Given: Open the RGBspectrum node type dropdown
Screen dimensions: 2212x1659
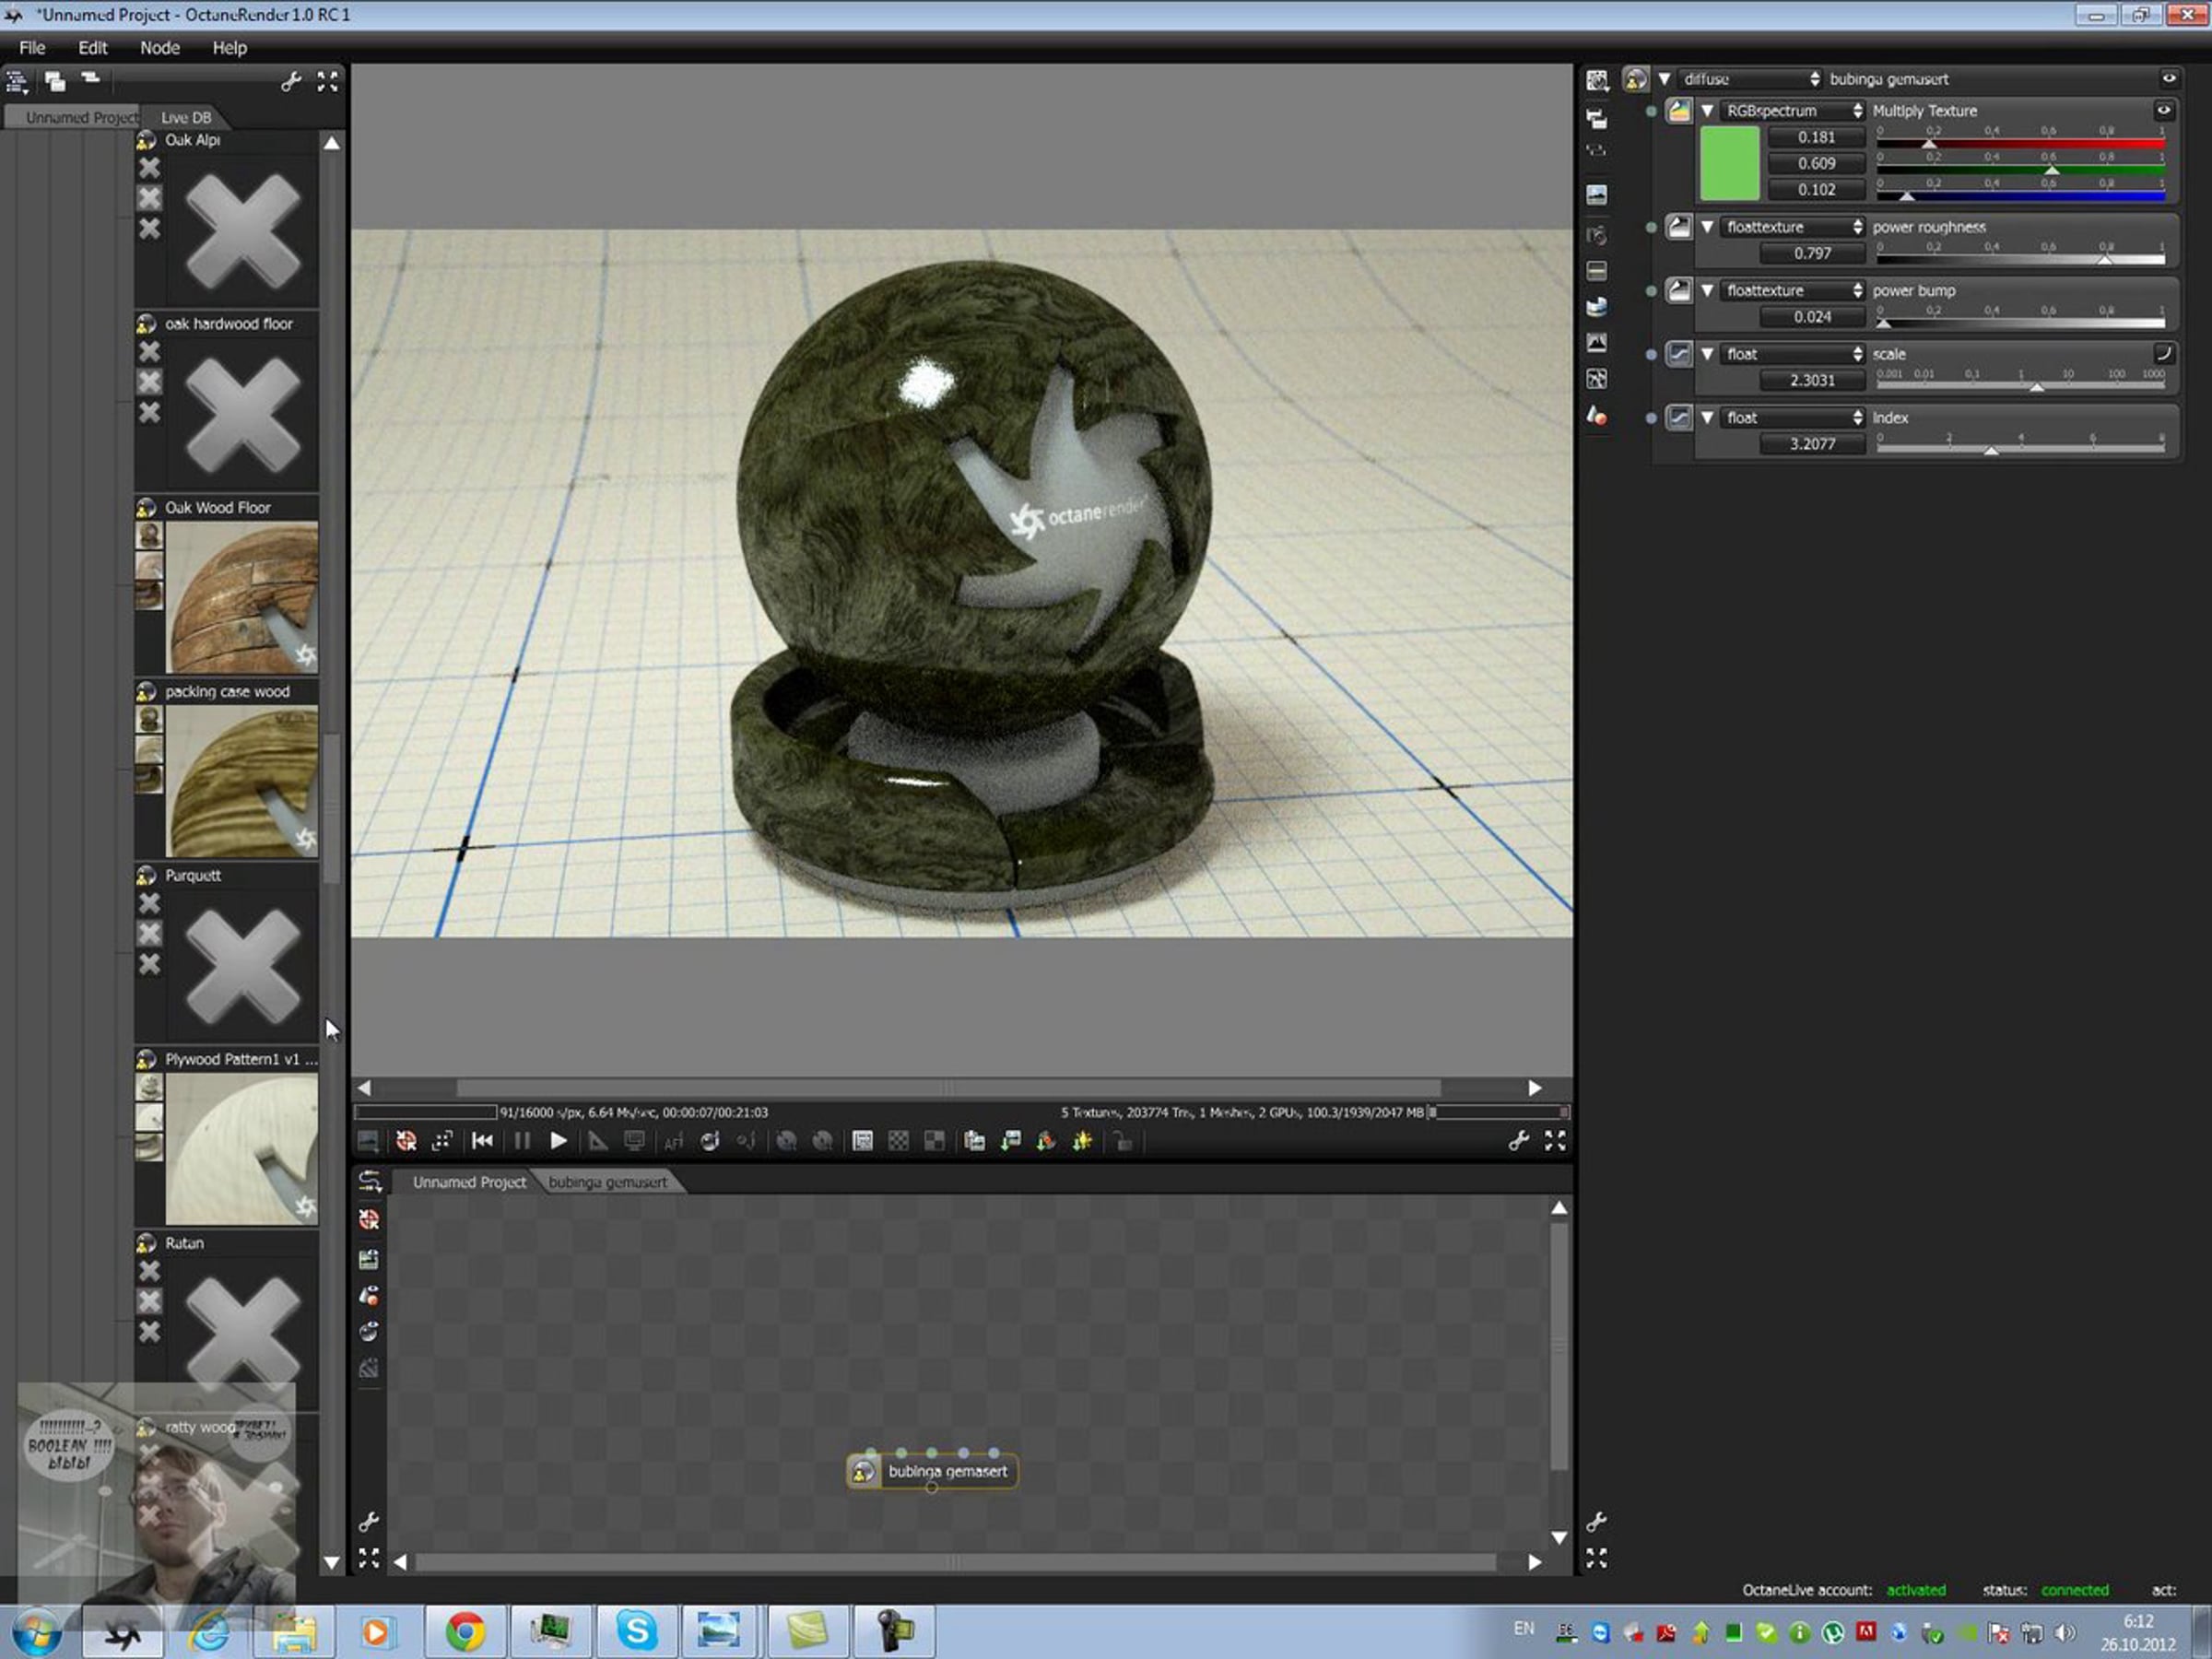Looking at the screenshot, I should coord(1794,111).
